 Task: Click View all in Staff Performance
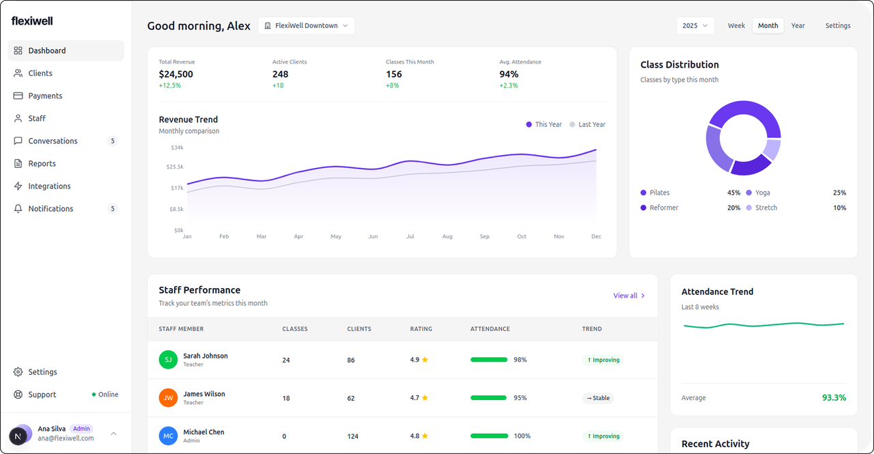628,296
